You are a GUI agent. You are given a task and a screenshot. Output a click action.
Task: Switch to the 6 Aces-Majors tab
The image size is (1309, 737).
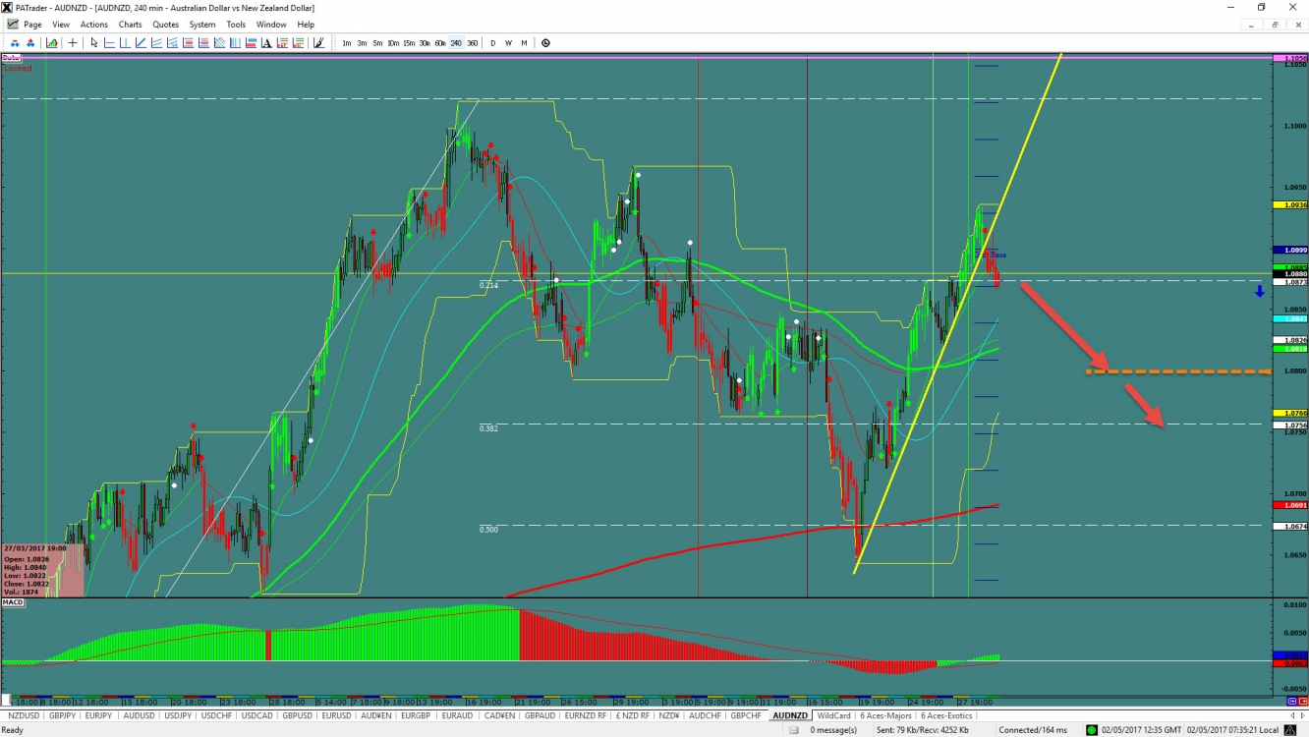click(885, 715)
